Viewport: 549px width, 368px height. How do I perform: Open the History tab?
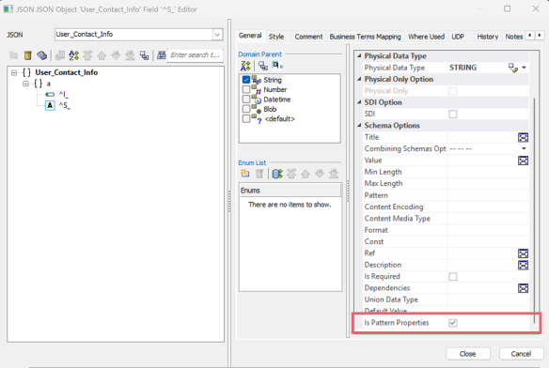coord(487,37)
